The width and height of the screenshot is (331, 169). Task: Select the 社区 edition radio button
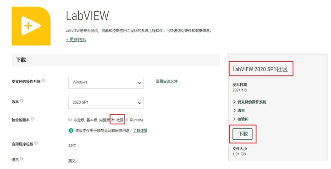pos(113,119)
